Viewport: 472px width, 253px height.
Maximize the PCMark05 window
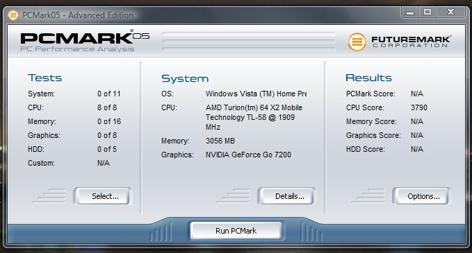427,12
